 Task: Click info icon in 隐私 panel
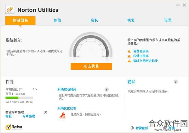tap(176, 82)
